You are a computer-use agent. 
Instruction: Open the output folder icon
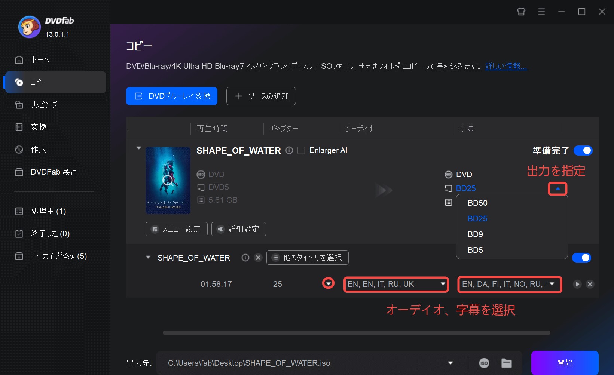507,363
